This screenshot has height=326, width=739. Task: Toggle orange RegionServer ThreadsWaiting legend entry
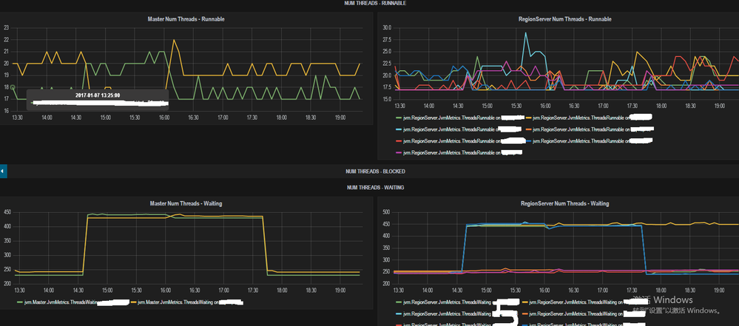coord(577,313)
